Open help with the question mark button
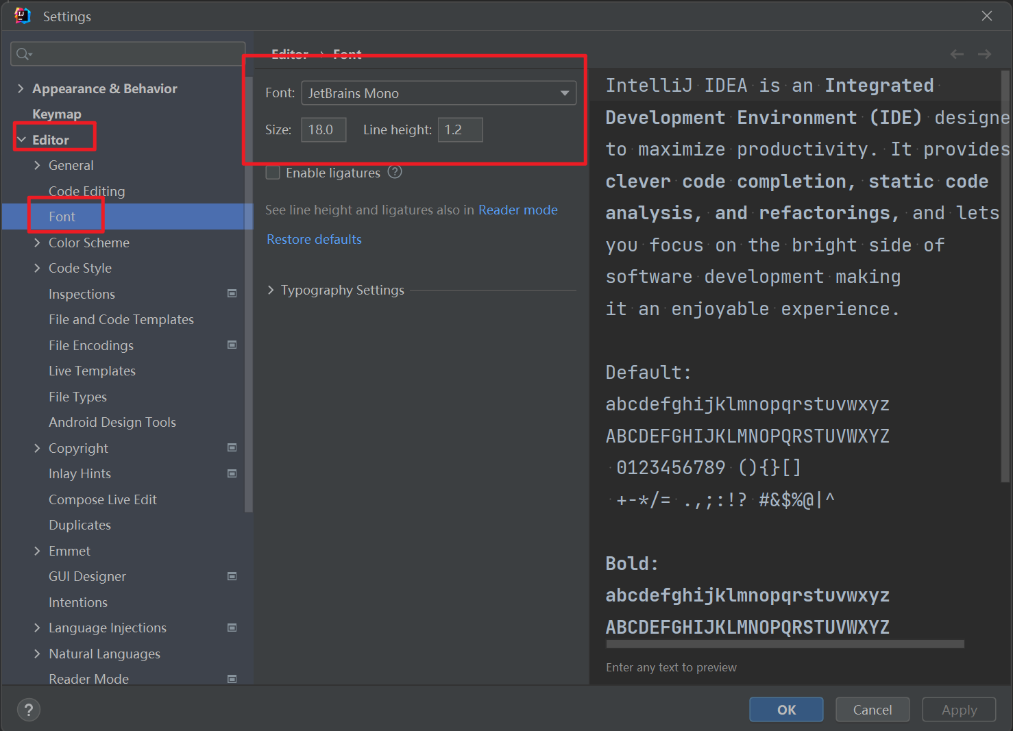 point(29,710)
